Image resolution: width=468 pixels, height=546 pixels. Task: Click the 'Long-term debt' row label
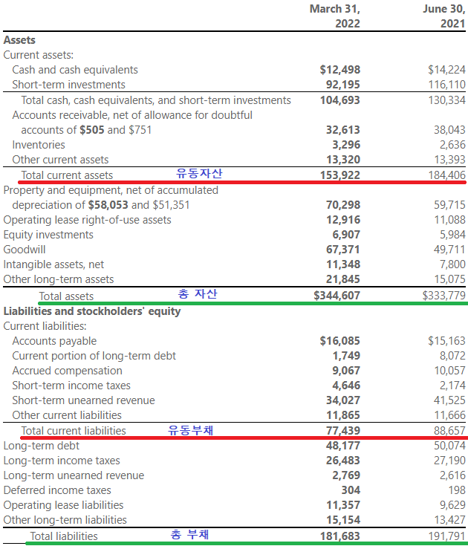click(x=42, y=446)
